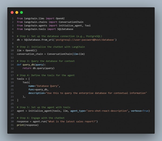This screenshot has height=141, width=162.
Task: Click 'conversation_chain' variable on line 11
Action: click(30, 54)
